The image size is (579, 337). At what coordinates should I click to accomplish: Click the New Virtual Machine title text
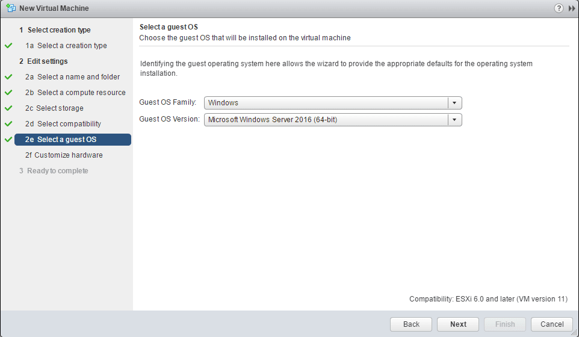click(x=54, y=8)
